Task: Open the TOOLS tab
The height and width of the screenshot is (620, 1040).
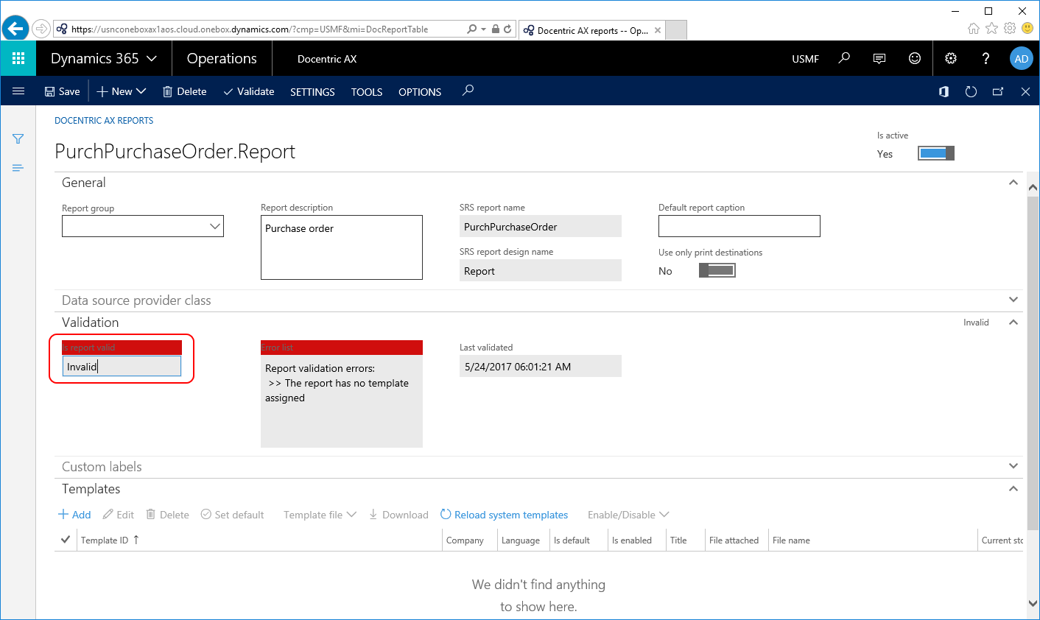Action: coord(367,92)
